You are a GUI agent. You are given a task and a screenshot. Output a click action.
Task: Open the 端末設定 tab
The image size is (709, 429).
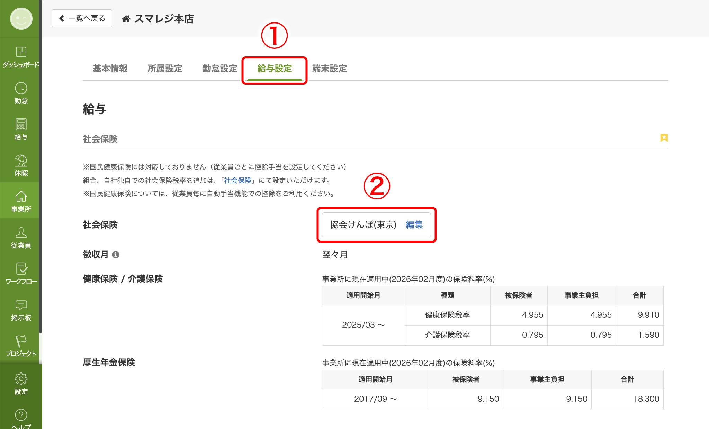click(329, 69)
